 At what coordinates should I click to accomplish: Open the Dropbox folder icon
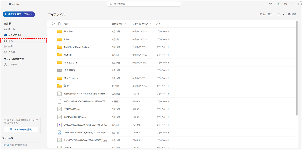click(59, 31)
